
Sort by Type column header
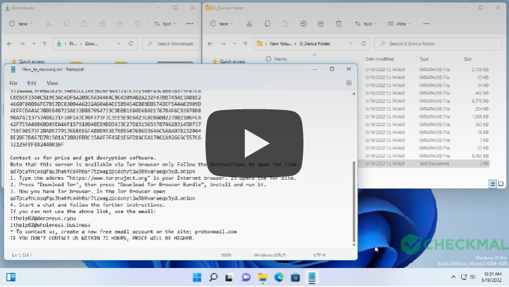[424, 59]
